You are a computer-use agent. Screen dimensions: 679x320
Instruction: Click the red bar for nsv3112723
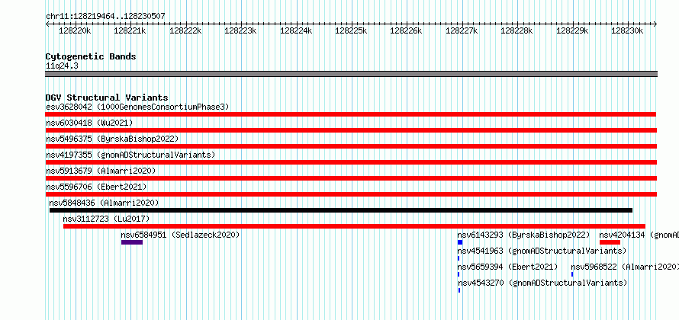[354, 226]
